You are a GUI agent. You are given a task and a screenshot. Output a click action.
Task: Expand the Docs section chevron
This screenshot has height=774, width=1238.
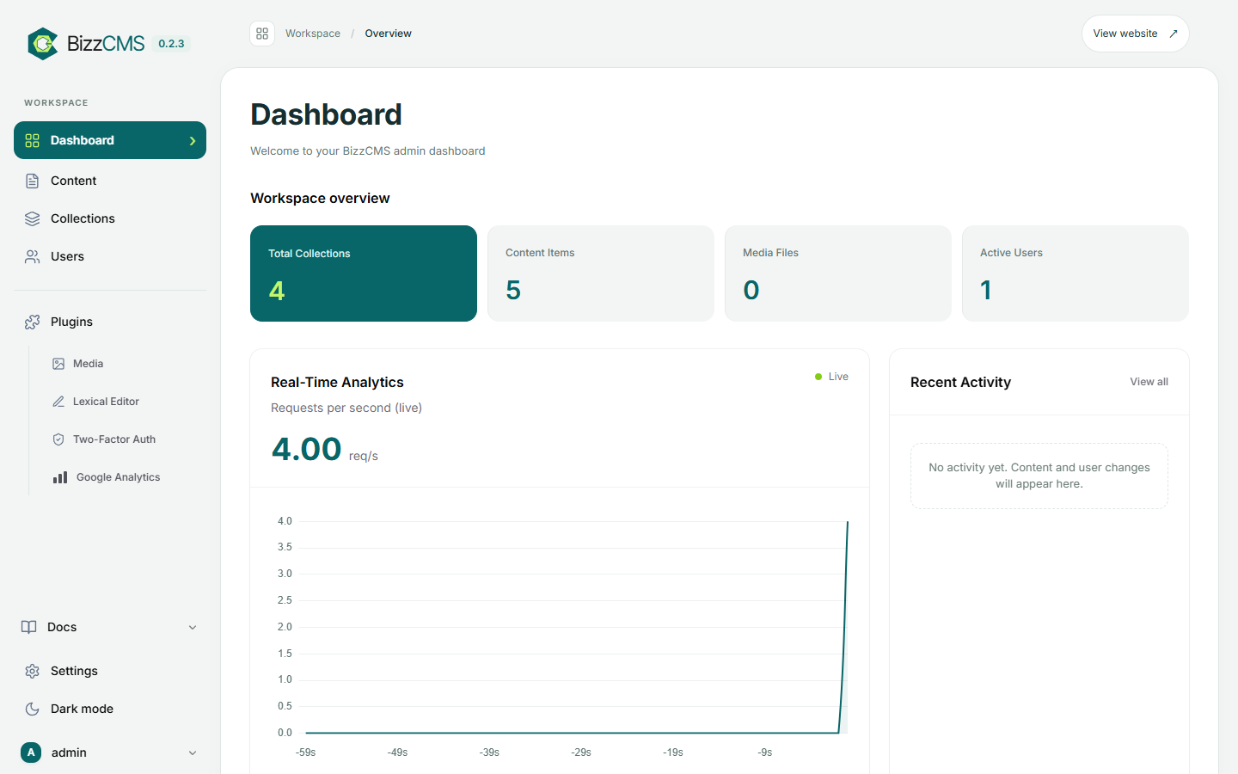[x=193, y=628]
